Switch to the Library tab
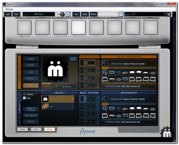Viewport: 179px width, 145px height. [x=49, y=129]
